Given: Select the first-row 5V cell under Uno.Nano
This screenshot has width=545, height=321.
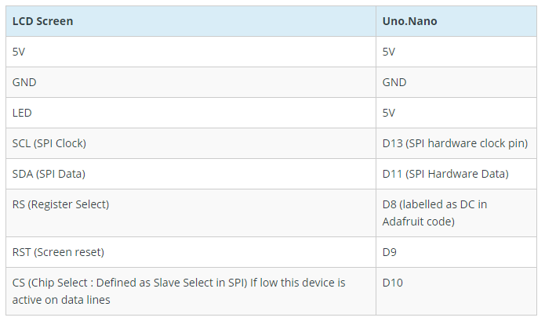Looking at the screenshot, I should [456, 52].
